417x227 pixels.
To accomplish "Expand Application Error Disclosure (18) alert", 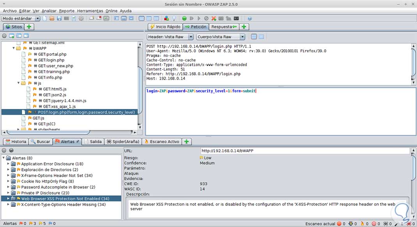I will pos(8,164).
